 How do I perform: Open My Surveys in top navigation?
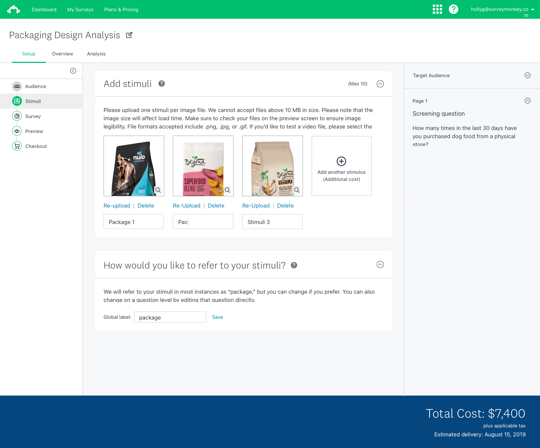pyautogui.click(x=80, y=9)
